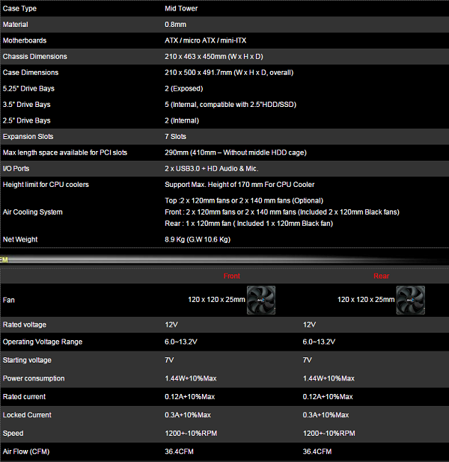Viewport: 449px width, 462px height.
Task: Click the Front 1.44W+10%Max value
Action: tap(191, 378)
